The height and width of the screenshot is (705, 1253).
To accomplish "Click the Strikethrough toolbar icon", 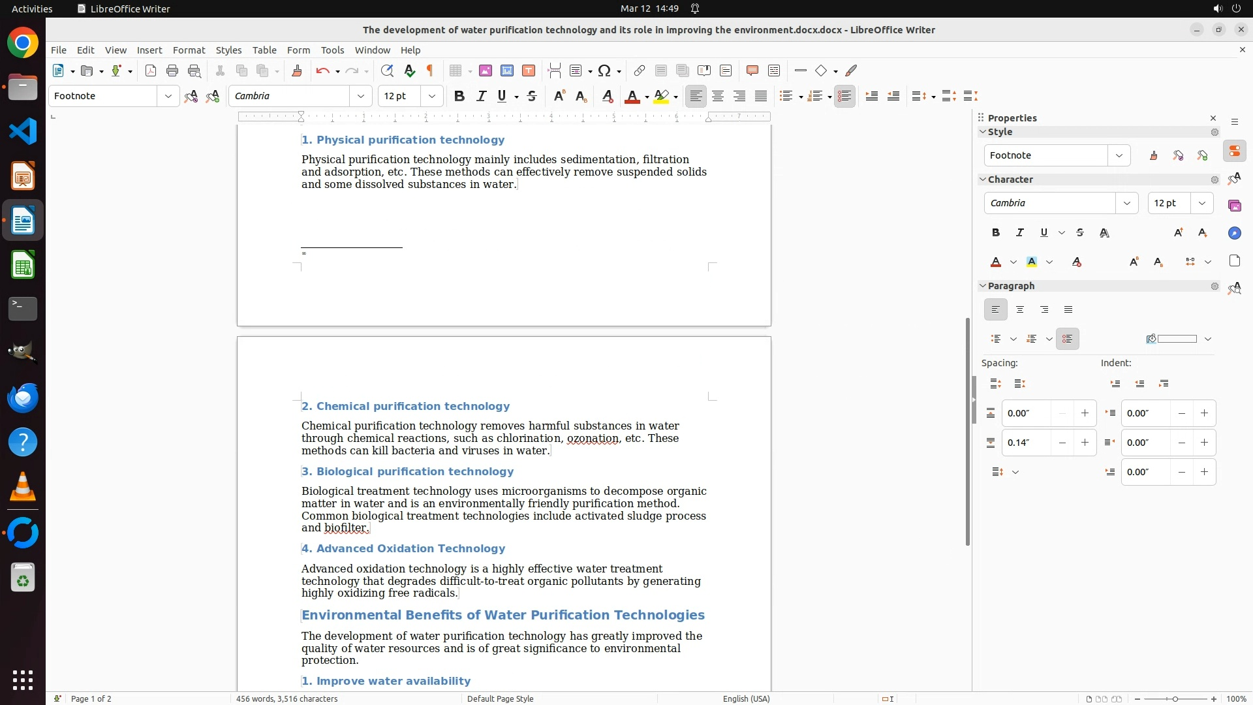I will 532,97.
